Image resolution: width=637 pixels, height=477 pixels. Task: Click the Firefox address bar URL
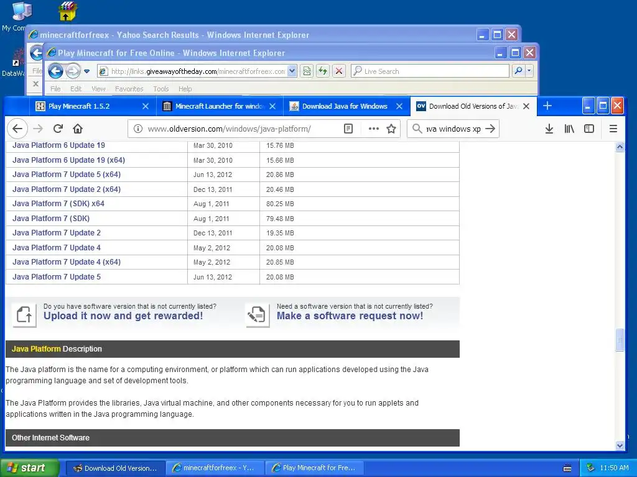coord(229,129)
